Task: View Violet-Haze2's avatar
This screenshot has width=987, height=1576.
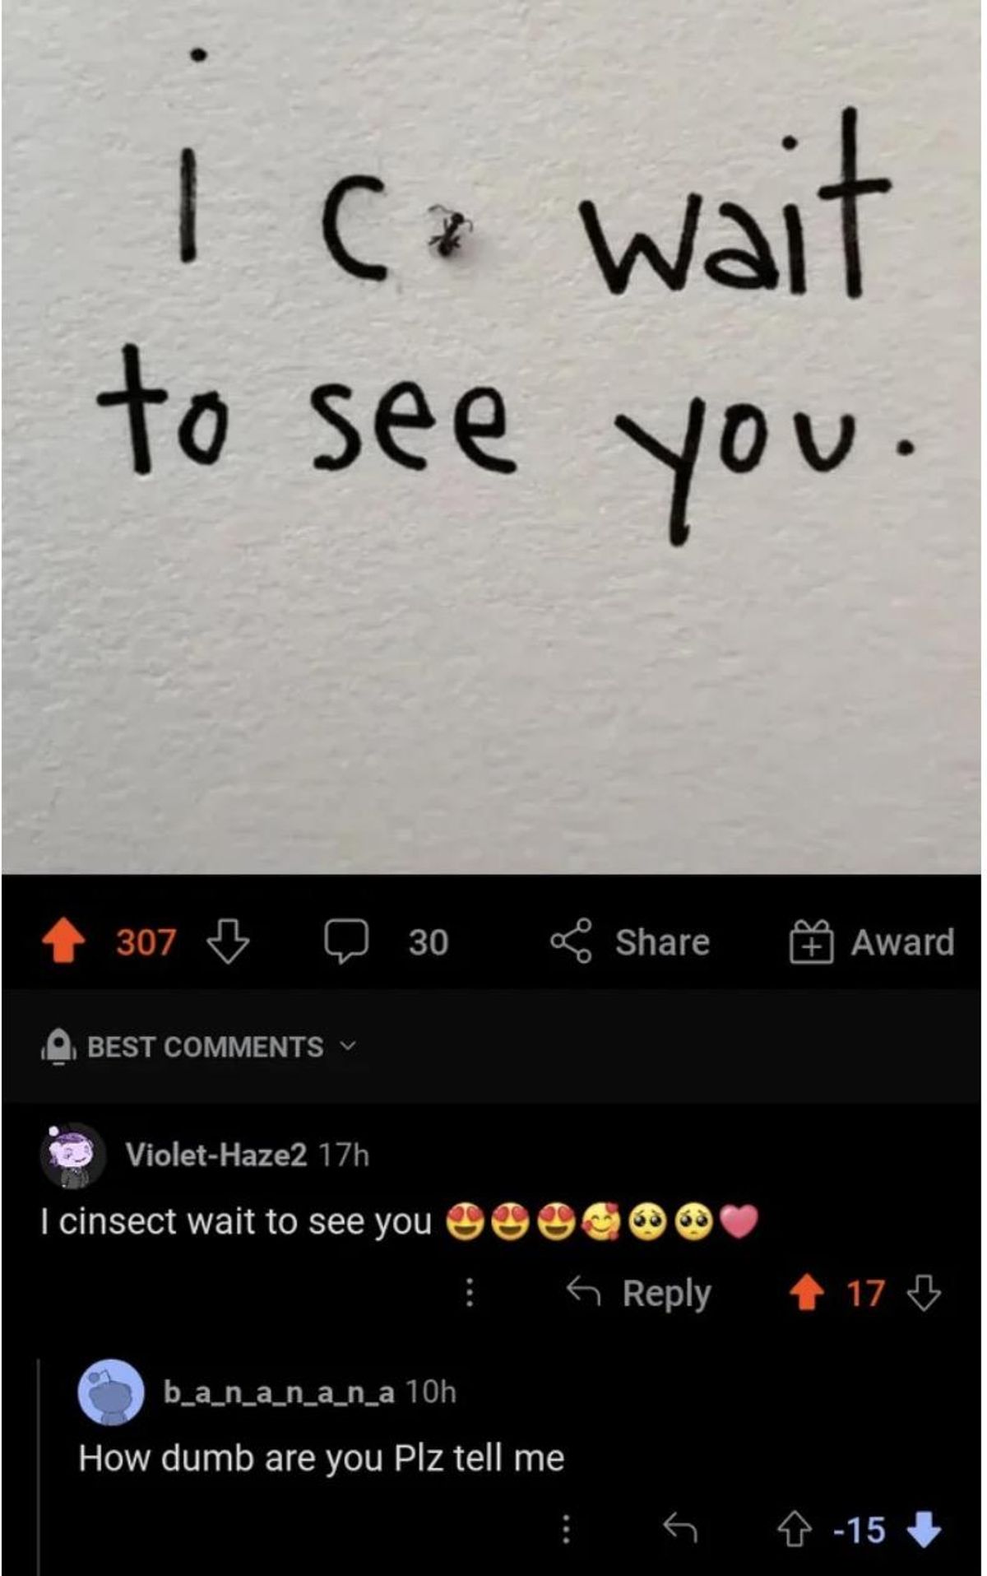Action: [73, 1155]
